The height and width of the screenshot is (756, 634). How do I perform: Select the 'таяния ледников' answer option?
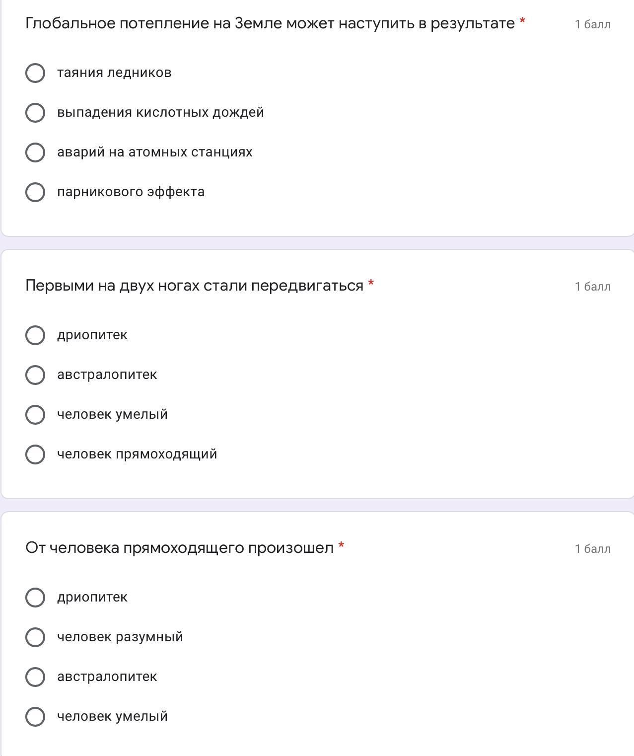tap(35, 73)
